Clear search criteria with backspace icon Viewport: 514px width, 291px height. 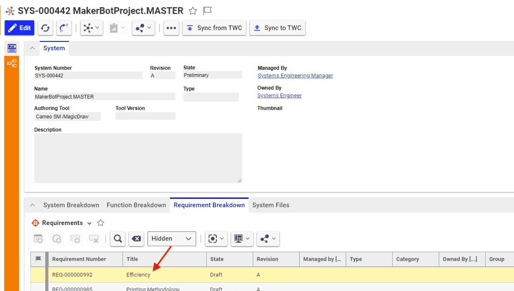[136, 239]
